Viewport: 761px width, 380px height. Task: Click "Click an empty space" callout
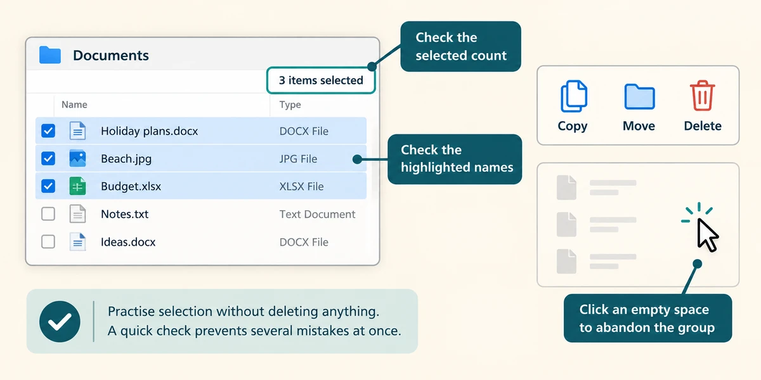coord(647,319)
